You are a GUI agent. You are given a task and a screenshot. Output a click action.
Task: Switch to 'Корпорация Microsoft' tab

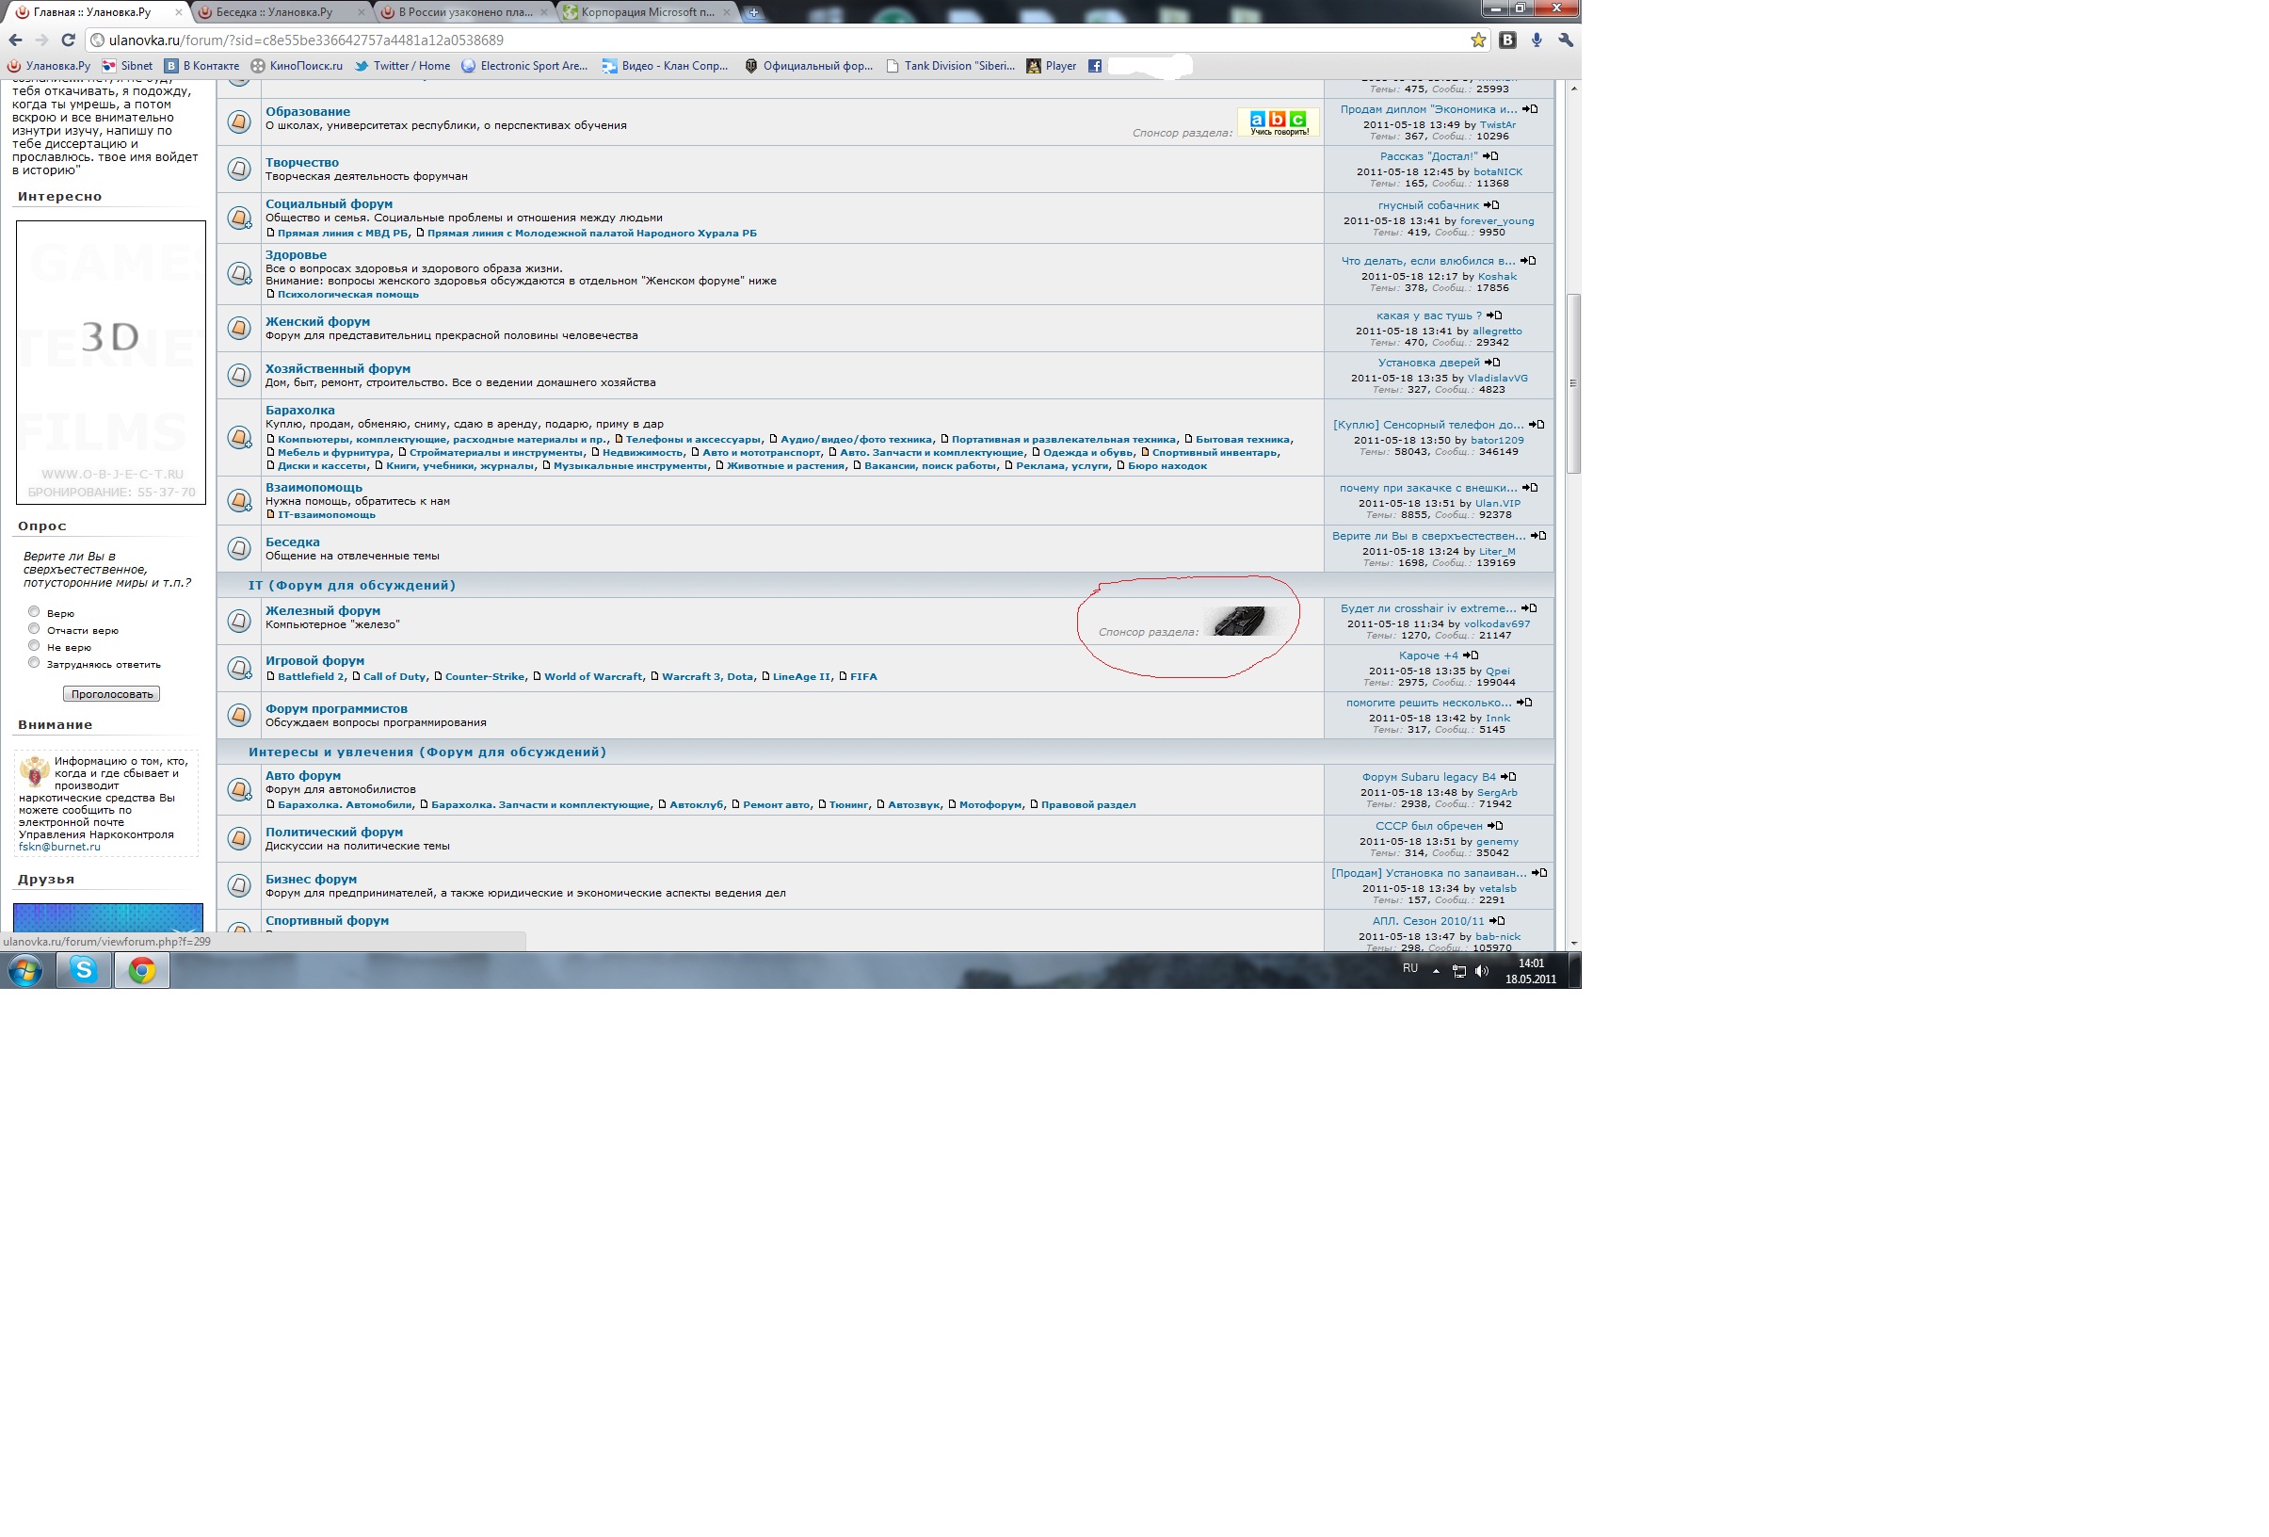(648, 12)
